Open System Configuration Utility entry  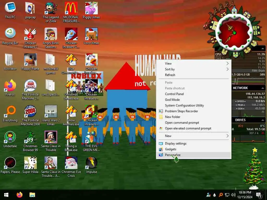coord(194,105)
